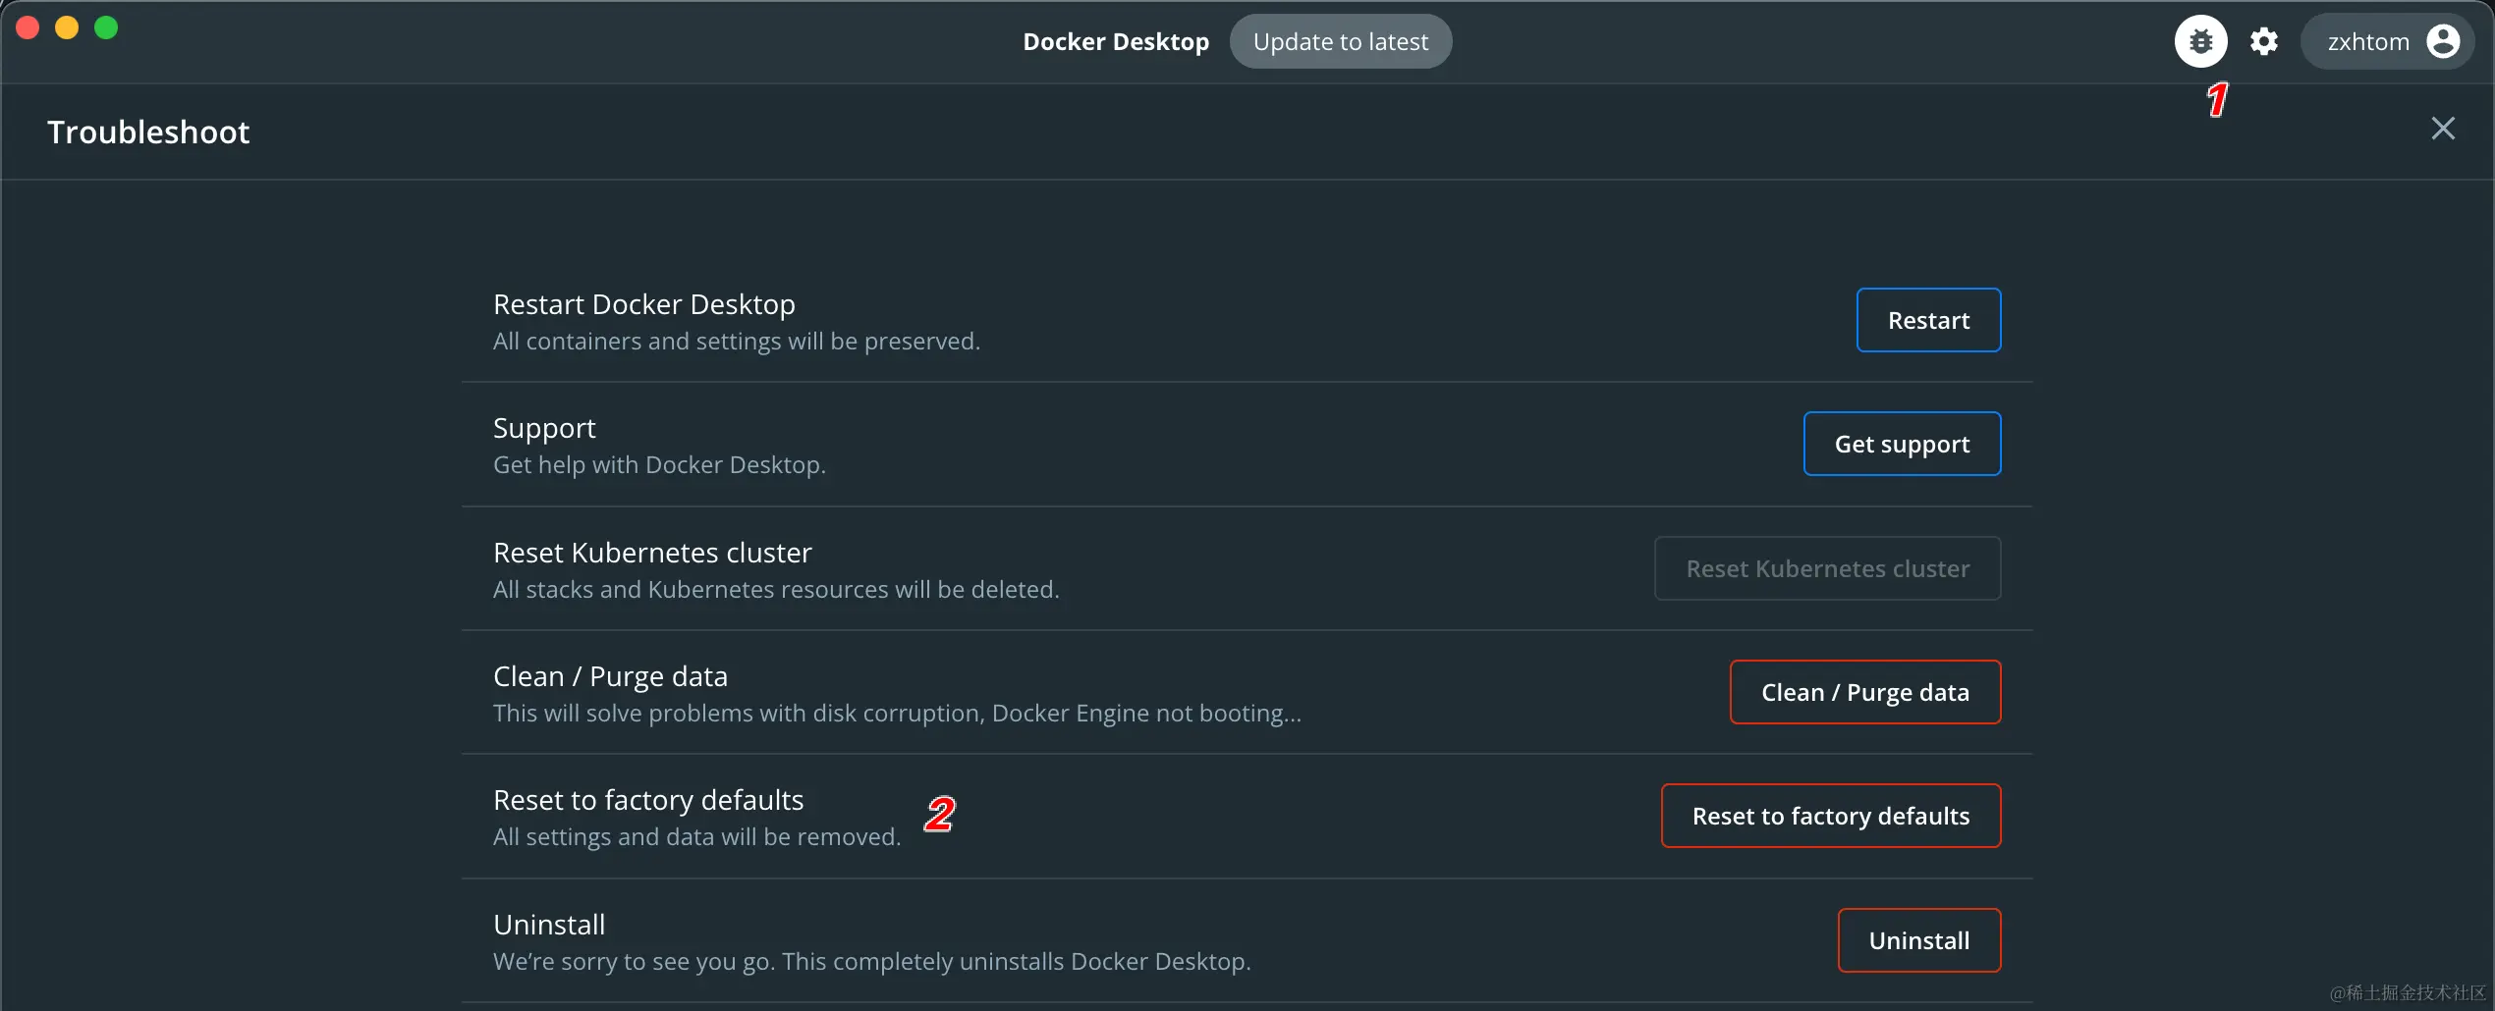Minimize the window using the yellow button
2495x1011 pixels.
pyautogui.click(x=67, y=27)
